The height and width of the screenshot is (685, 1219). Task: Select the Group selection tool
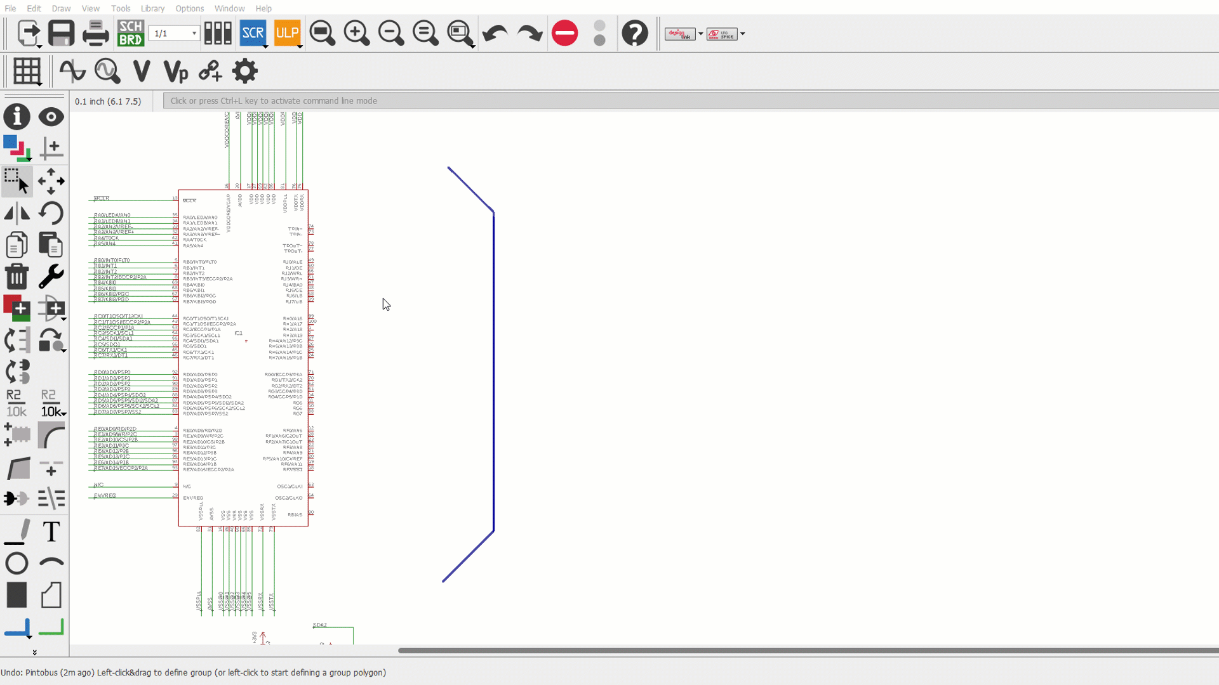17,181
